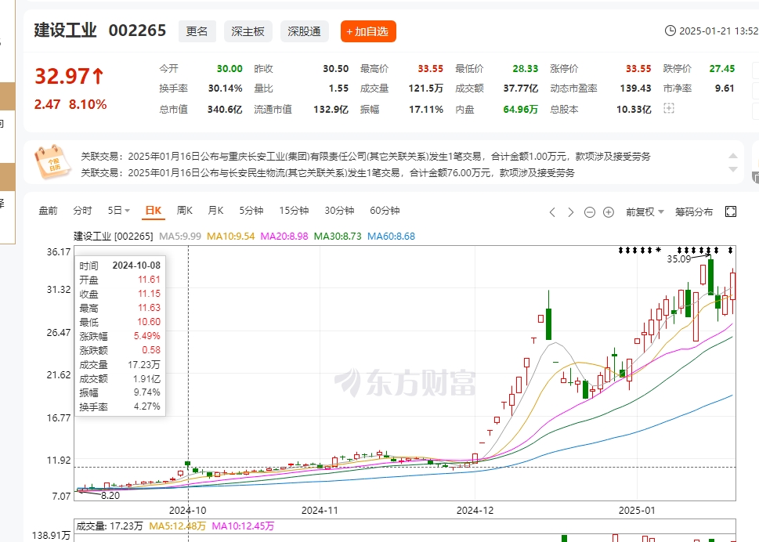Click the 8.20 low price marker
This screenshot has height=542, width=759.
(x=110, y=496)
